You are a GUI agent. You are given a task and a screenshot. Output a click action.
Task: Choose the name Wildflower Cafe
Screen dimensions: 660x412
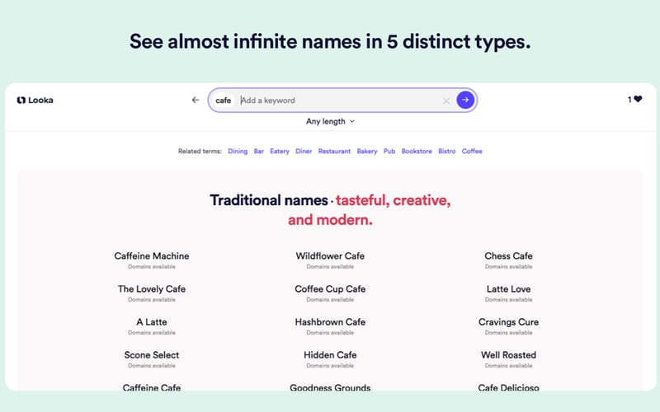tap(330, 256)
